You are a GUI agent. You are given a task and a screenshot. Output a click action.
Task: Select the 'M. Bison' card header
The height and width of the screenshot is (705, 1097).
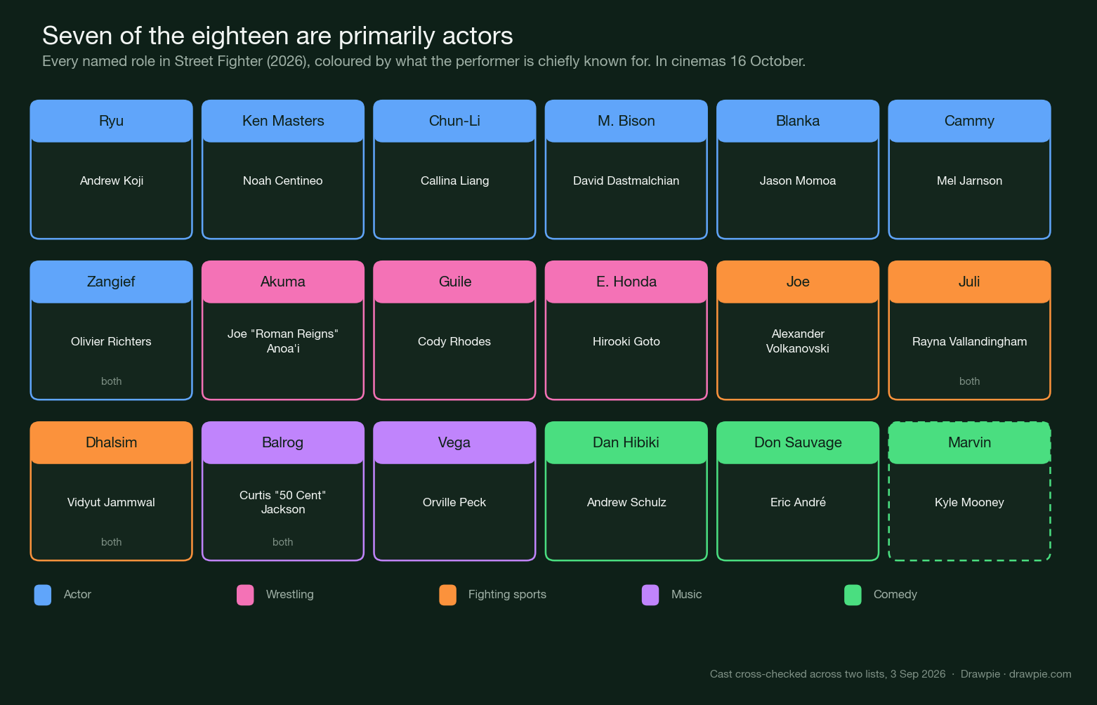pyautogui.click(x=626, y=121)
